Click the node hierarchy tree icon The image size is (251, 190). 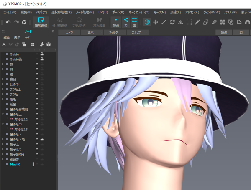tap(24, 45)
